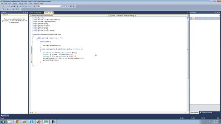
Task: Click the taskbar clock
Action: (x=215, y=122)
